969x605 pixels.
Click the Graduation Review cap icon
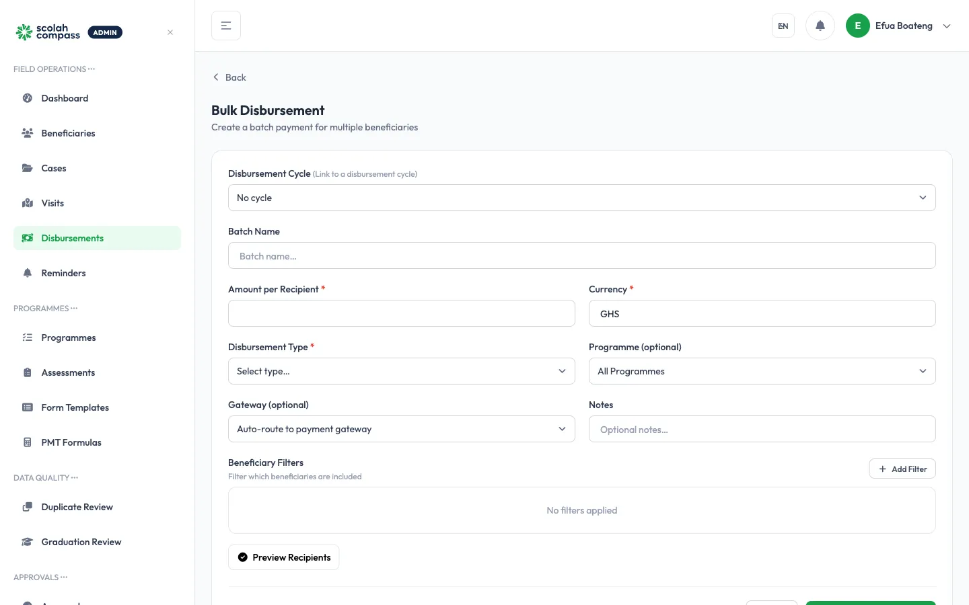pos(28,542)
